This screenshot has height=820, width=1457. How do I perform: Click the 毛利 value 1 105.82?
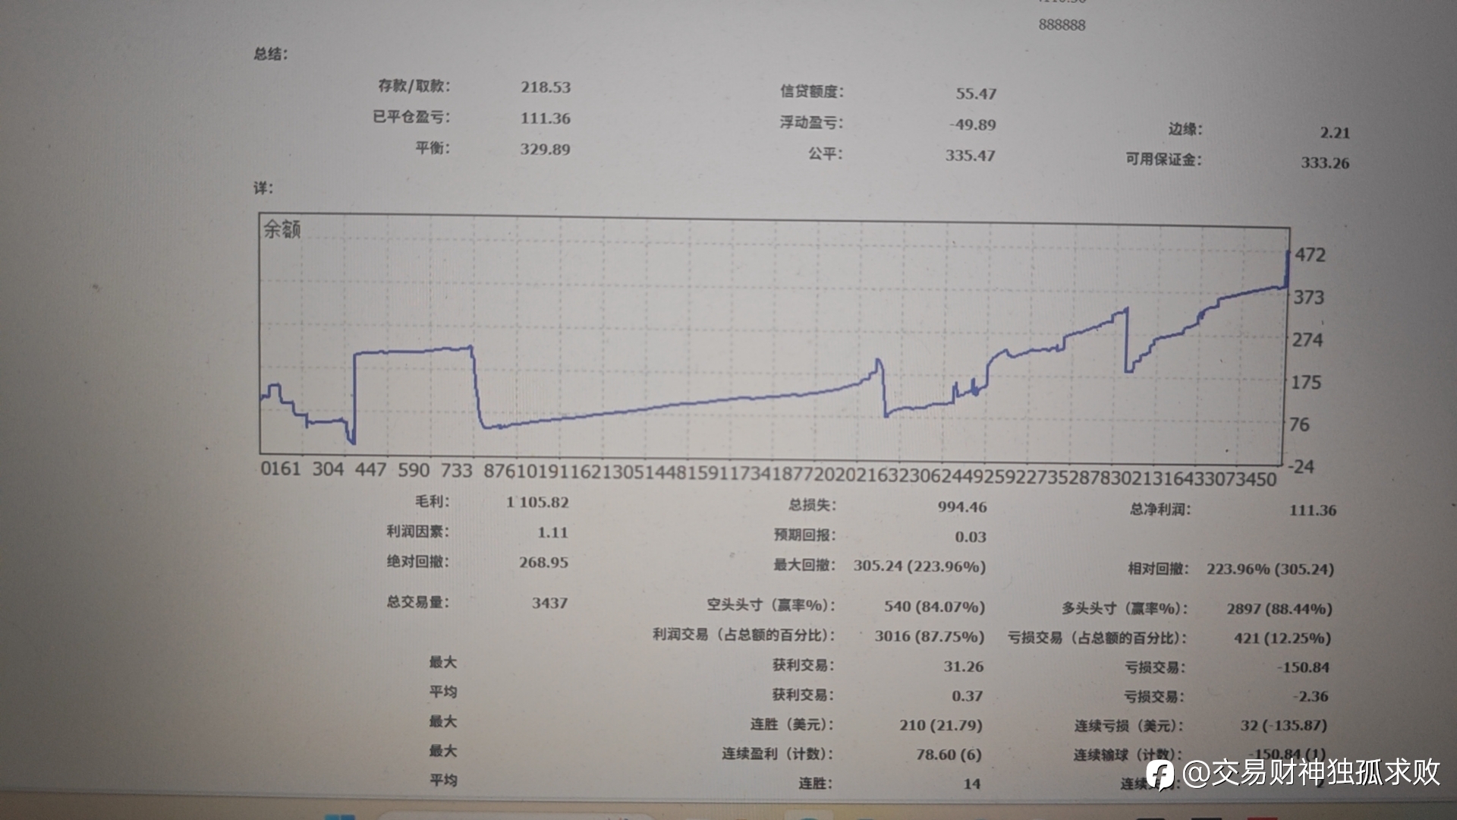[538, 503]
